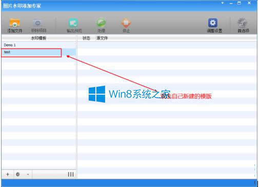Maximize the 图片水印添加专家 window
The image size is (259, 187).
pyautogui.click(x=239, y=3)
